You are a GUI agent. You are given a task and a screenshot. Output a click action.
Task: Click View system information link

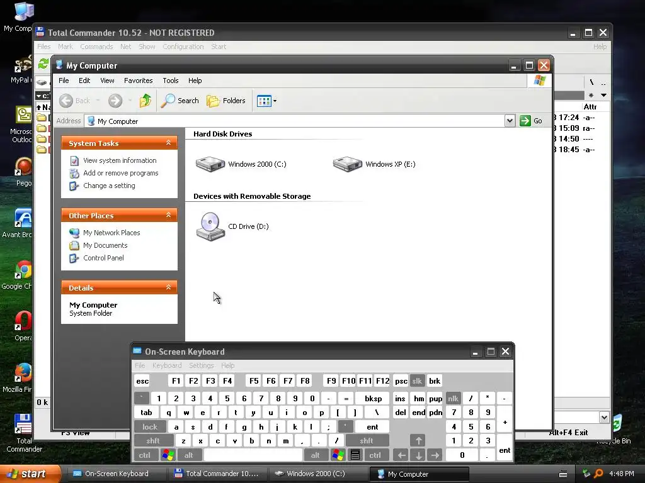click(120, 160)
